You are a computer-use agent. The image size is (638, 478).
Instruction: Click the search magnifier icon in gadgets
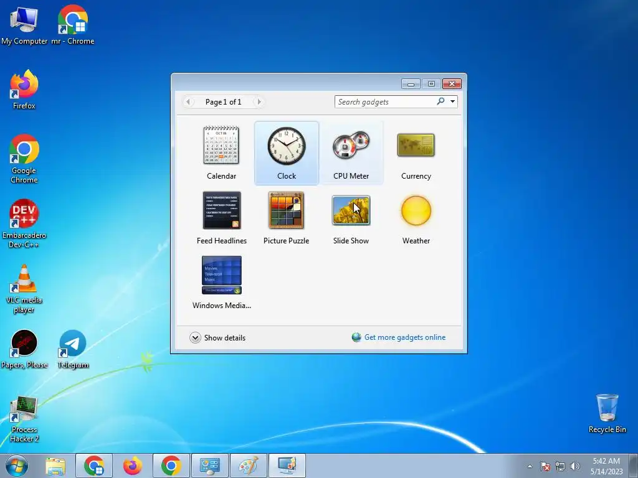[x=440, y=101]
